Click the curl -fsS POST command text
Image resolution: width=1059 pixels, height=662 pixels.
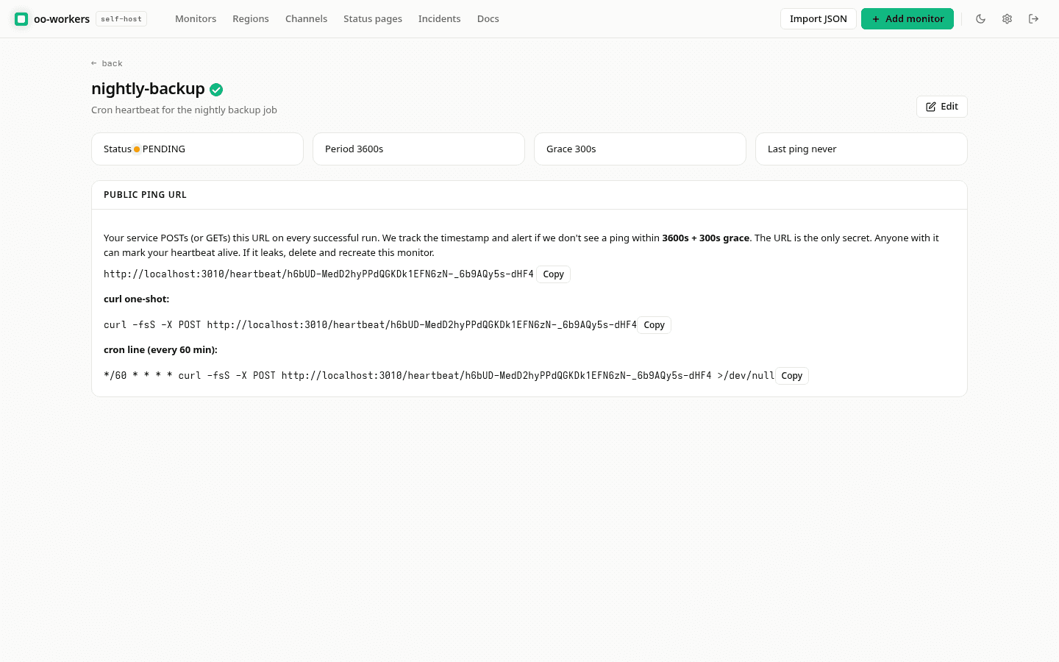point(370,325)
